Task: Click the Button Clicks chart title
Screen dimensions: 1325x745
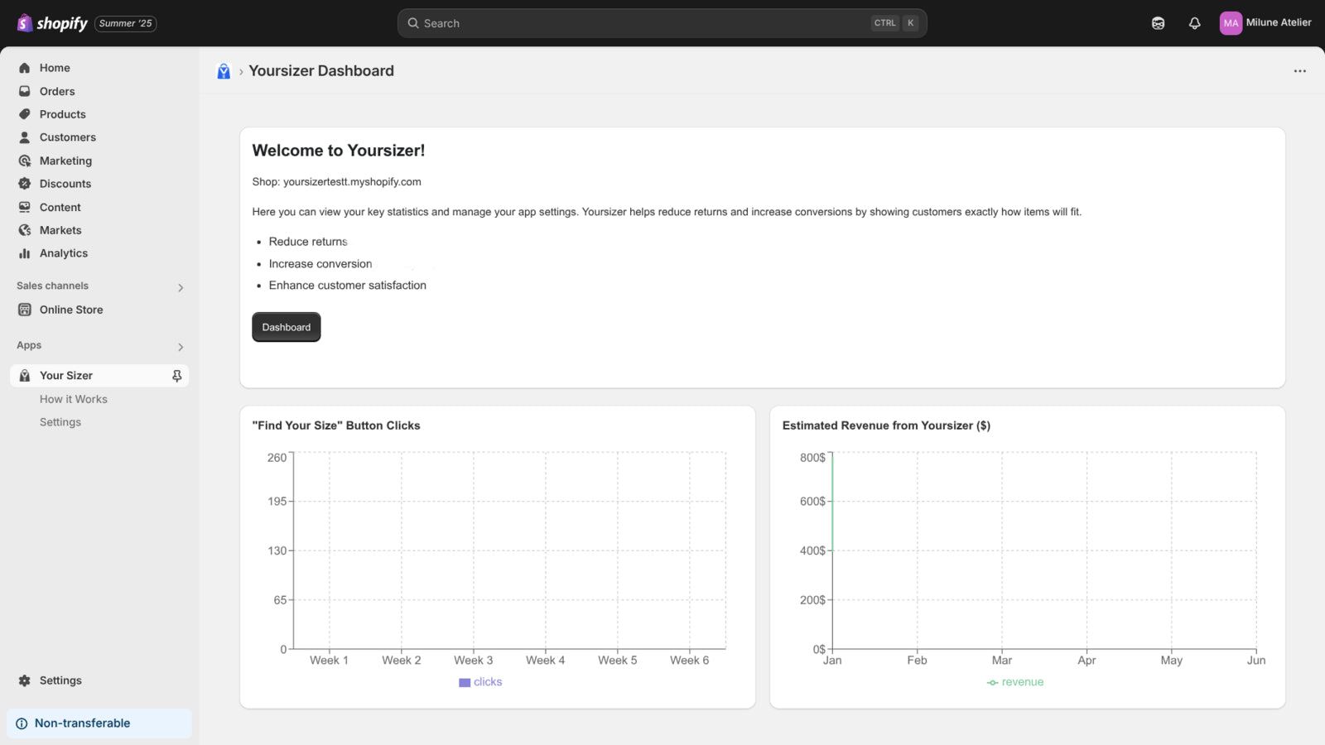Action: (336, 425)
